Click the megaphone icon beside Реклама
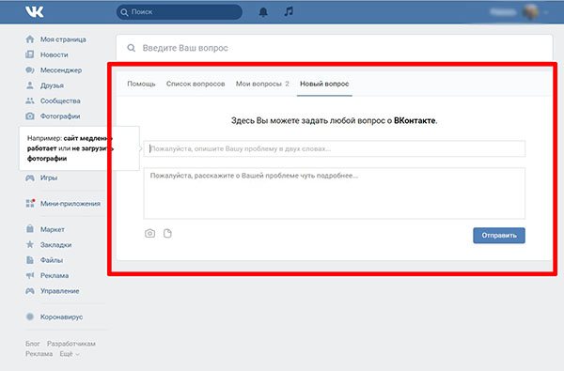 click(30, 275)
